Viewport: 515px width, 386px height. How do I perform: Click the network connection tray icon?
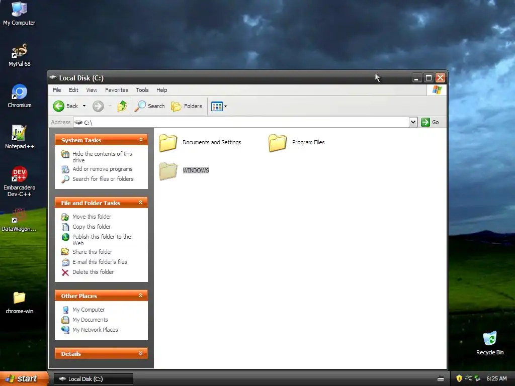click(468, 378)
